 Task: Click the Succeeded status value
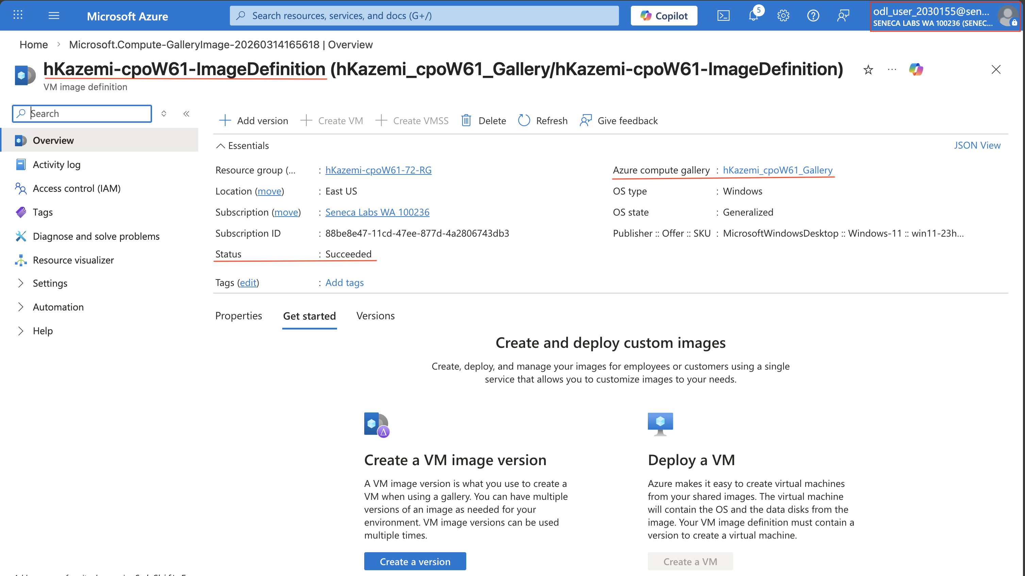pyautogui.click(x=348, y=254)
